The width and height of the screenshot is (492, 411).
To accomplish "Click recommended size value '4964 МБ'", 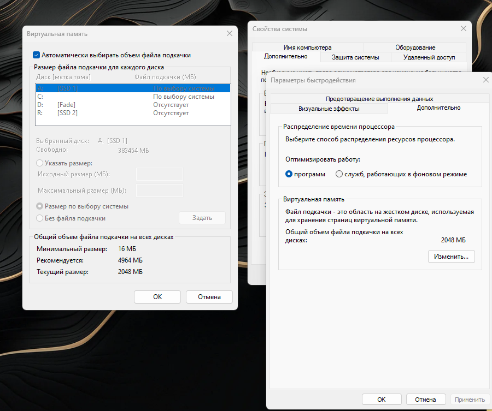I will pos(130,260).
